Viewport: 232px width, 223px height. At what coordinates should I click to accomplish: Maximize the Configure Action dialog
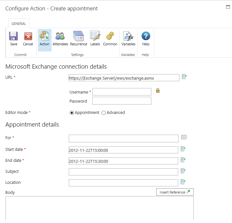[x=228, y=7]
